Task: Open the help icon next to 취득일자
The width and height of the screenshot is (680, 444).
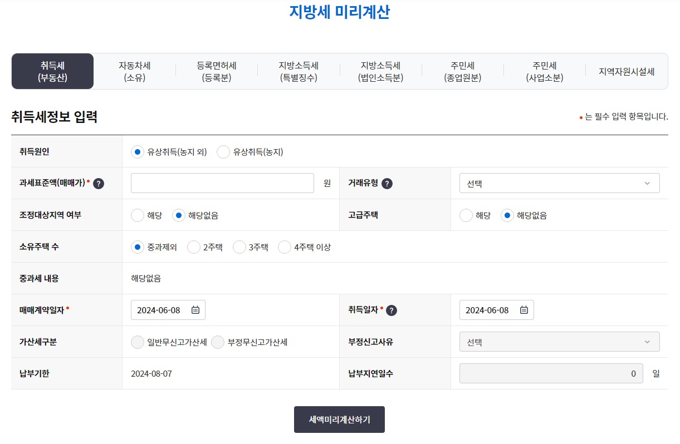Action: tap(392, 309)
